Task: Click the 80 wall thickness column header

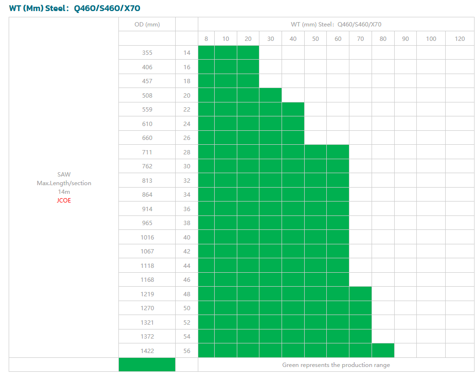Action: pos(383,38)
